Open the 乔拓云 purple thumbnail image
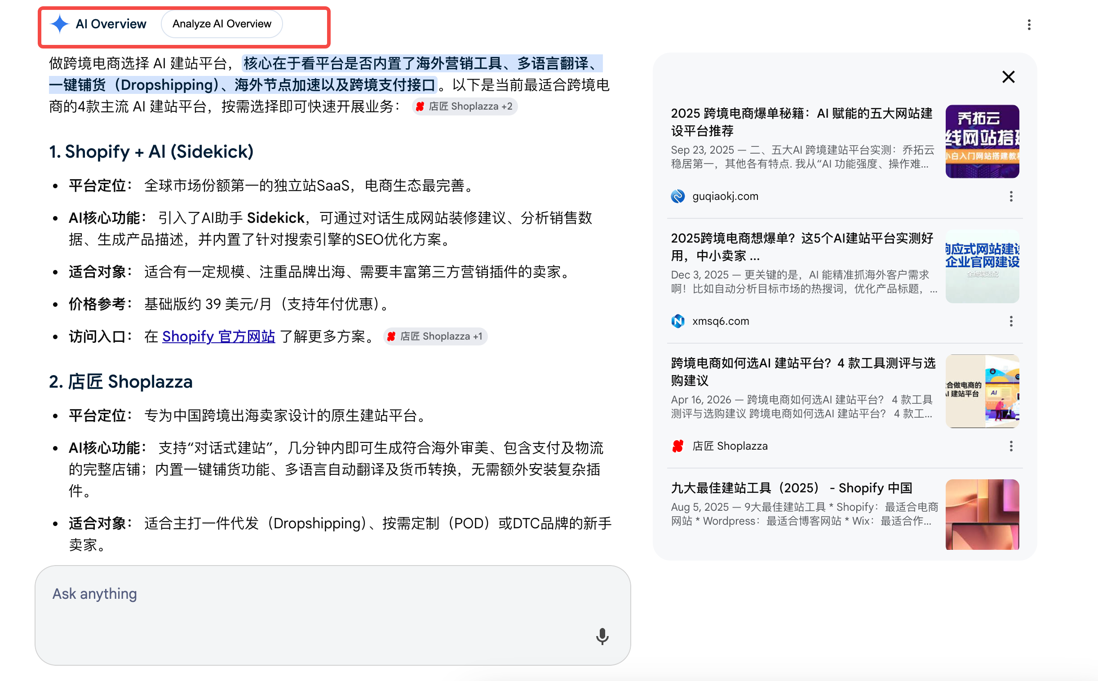Screen dimensions: 1098x681 (982, 142)
